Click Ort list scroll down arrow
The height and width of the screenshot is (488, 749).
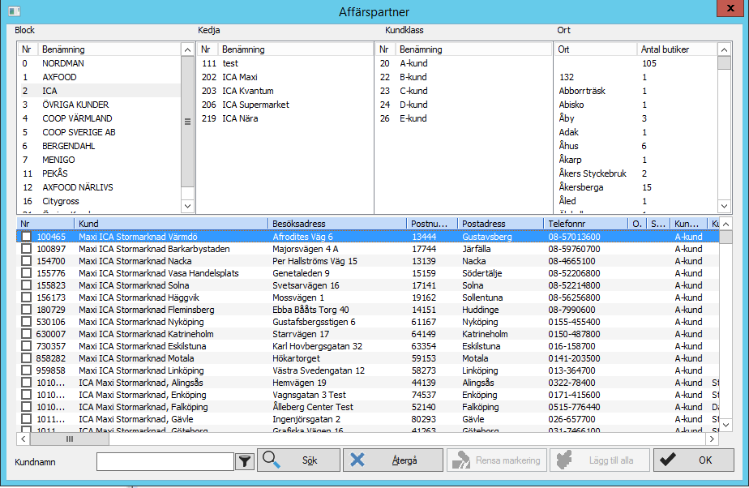724,206
